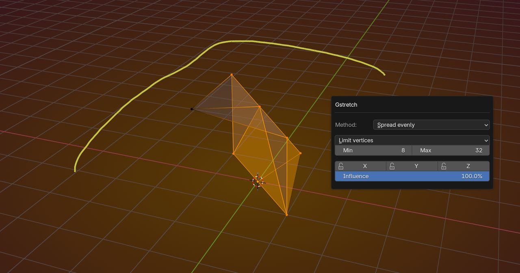
Task: Click the bottommost orange vertex of the mesh
Action: tap(286, 214)
